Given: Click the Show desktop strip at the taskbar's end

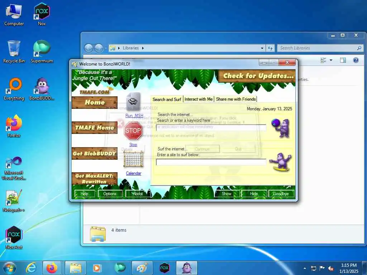Looking at the screenshot, I should click(365, 268).
